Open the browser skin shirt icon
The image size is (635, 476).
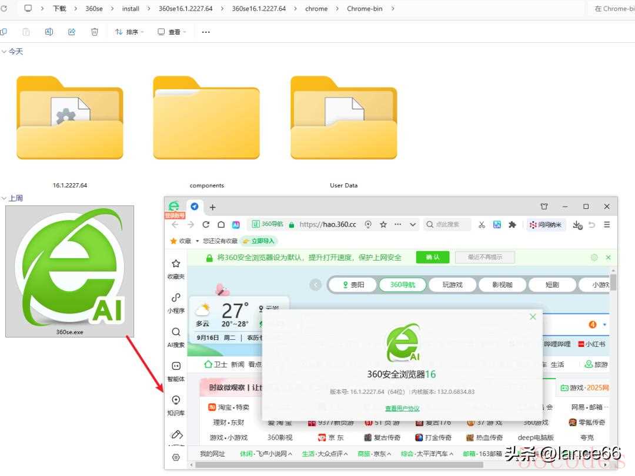(x=544, y=207)
